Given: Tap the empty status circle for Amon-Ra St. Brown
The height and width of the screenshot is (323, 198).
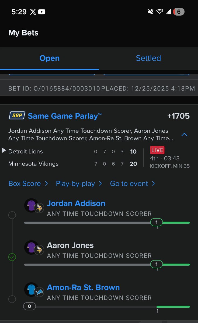Looking at the screenshot, I should [x=12, y=299].
